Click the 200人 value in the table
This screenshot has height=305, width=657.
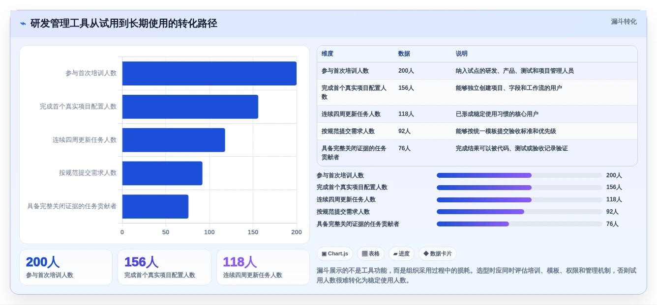coord(406,71)
